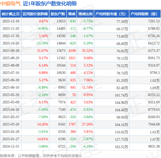Click the 统计截止日 column header

click(x=11, y=14)
